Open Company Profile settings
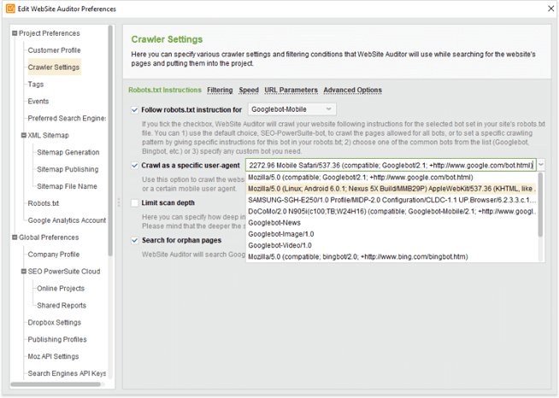 click(54, 255)
